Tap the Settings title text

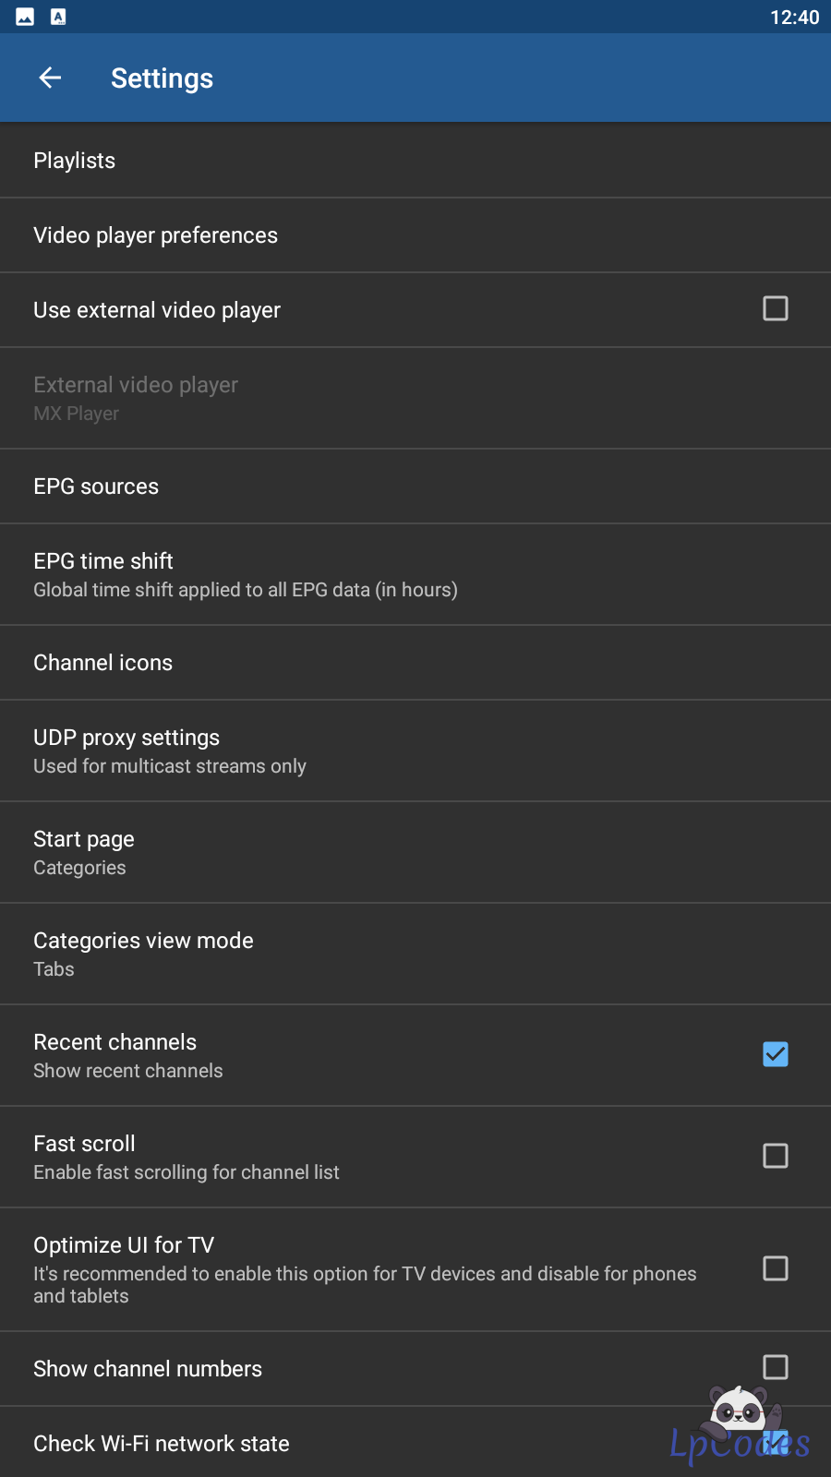click(x=162, y=78)
